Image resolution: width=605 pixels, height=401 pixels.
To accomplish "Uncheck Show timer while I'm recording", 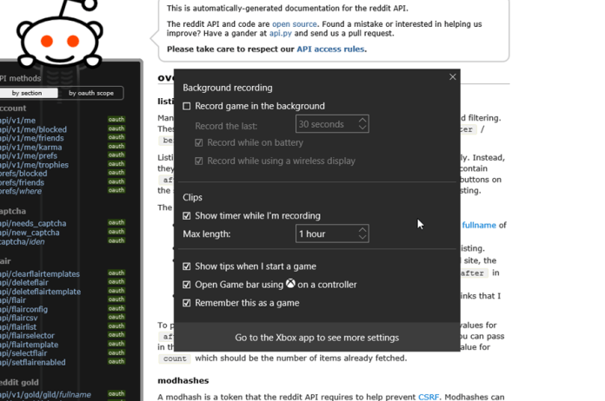I will 187,216.
